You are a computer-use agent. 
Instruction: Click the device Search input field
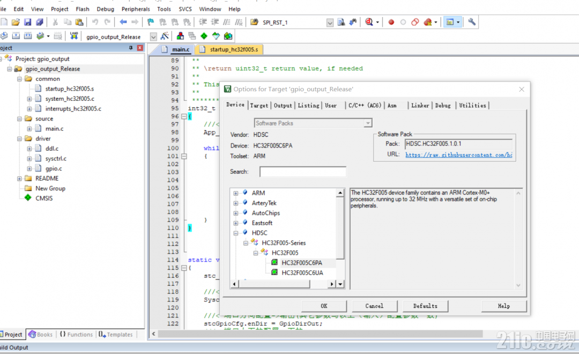pyautogui.click(x=303, y=172)
